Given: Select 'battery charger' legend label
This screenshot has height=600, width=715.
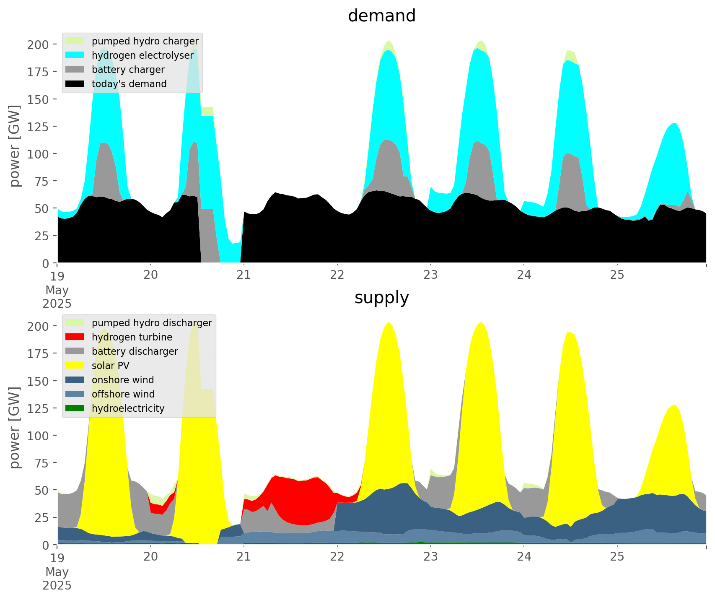Looking at the screenshot, I should [128, 70].
